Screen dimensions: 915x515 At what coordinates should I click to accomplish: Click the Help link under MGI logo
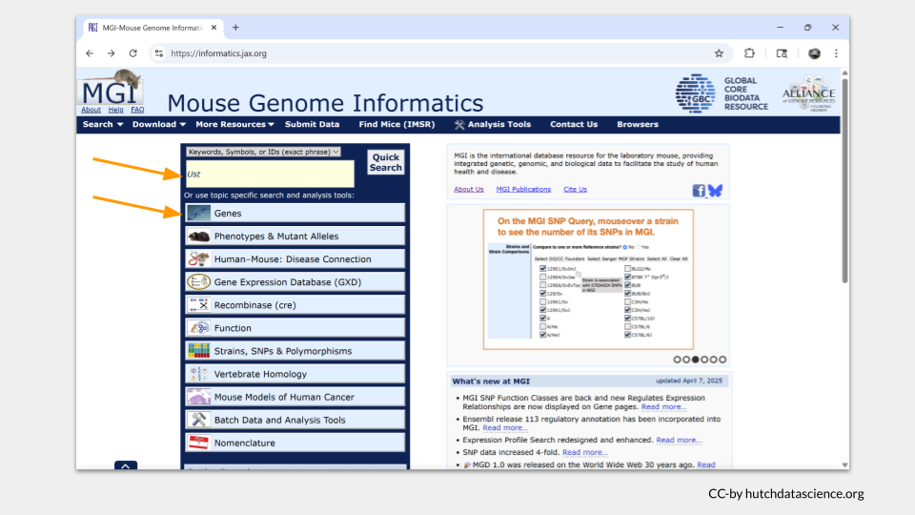point(115,110)
